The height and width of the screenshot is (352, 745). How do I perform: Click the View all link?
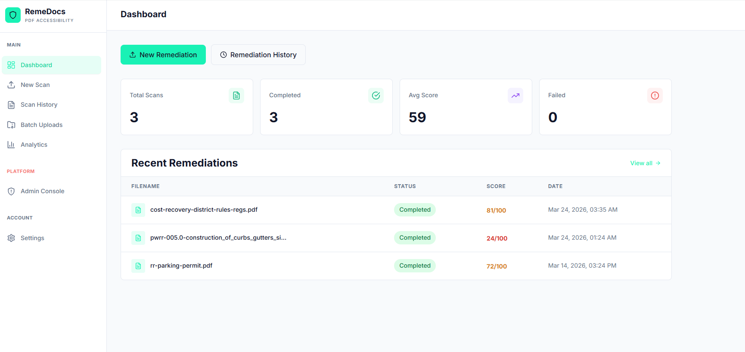click(x=645, y=163)
